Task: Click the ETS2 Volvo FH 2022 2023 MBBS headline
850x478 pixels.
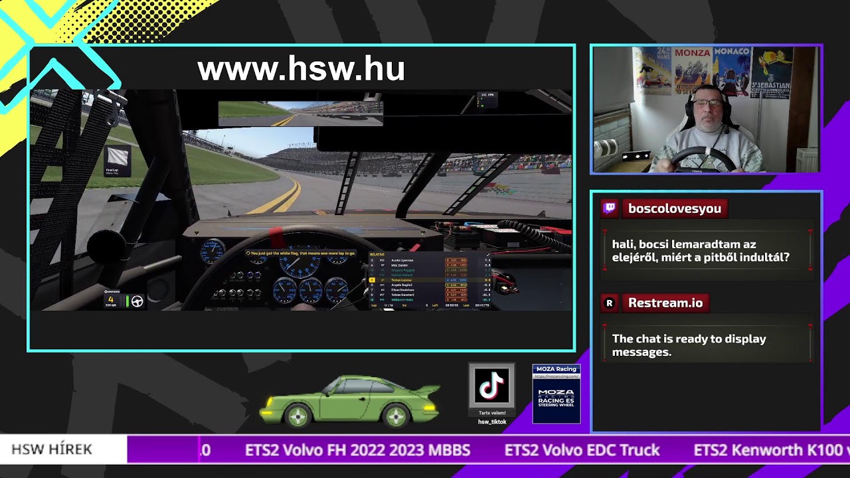Action: [x=358, y=450]
